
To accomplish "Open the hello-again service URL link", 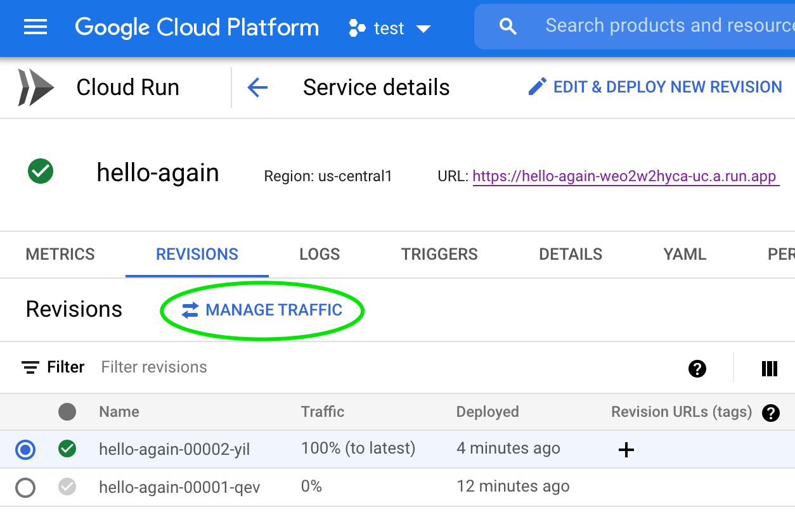I will coord(625,177).
